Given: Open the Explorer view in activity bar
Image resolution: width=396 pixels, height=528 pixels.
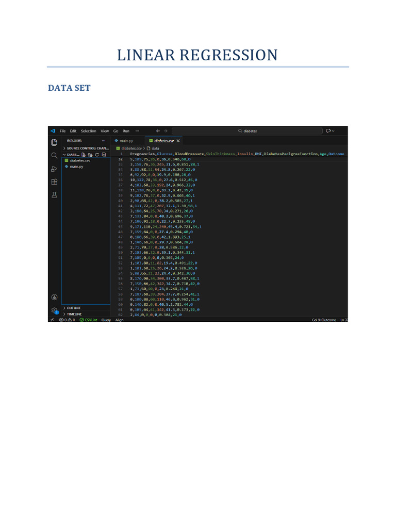Looking at the screenshot, I should (54, 142).
